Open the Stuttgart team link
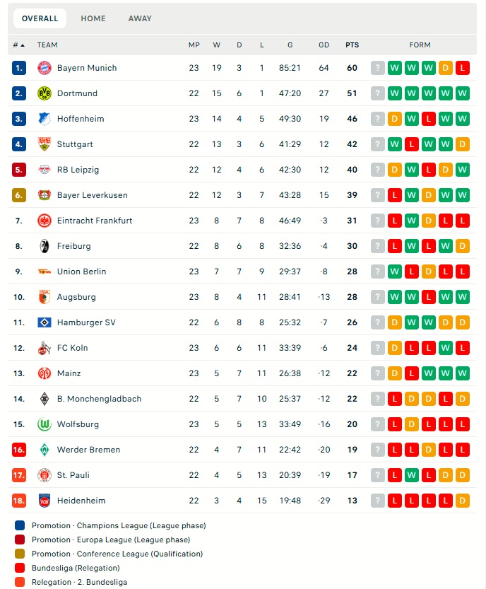The height and width of the screenshot is (589, 486). pos(75,144)
